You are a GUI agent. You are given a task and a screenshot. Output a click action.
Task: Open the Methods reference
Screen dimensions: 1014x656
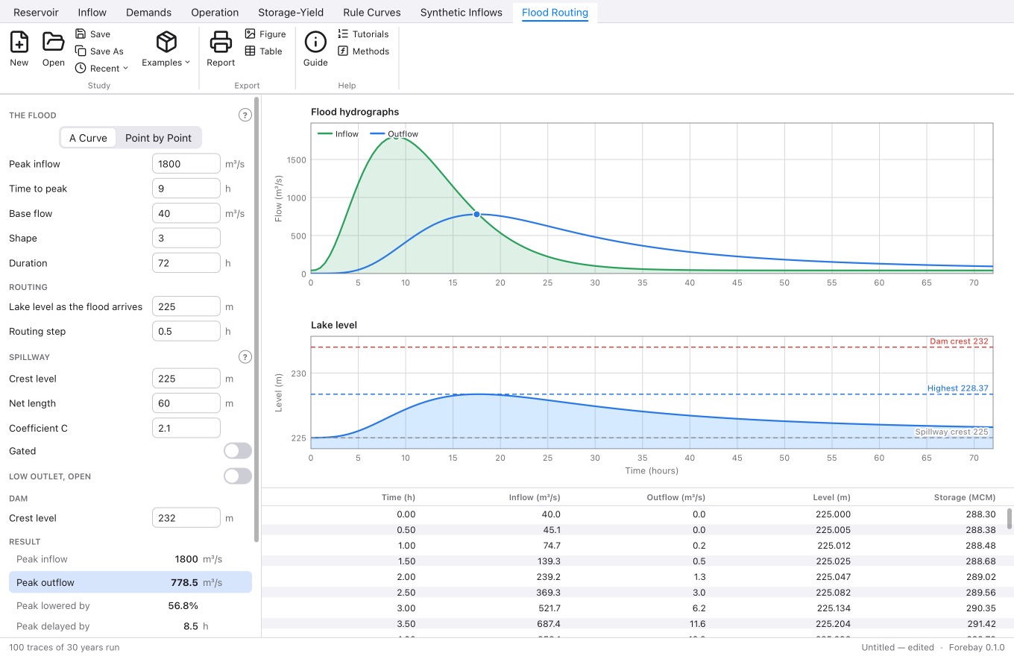[x=363, y=51]
